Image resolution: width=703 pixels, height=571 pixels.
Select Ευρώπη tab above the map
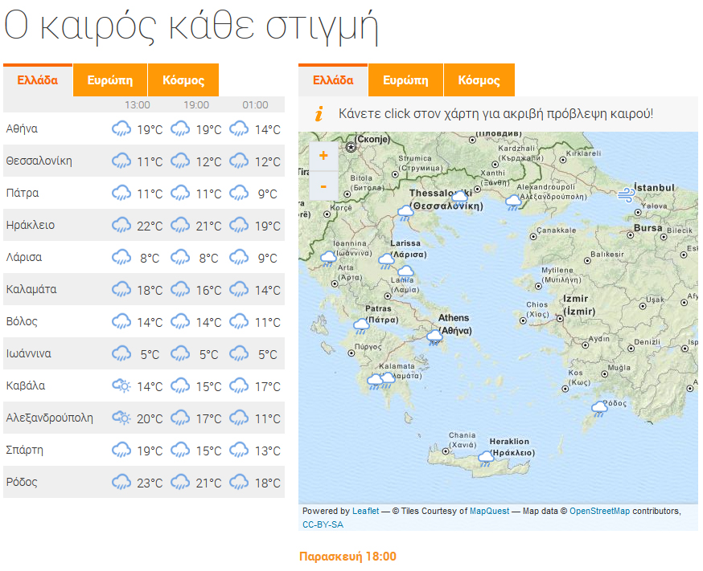click(405, 80)
